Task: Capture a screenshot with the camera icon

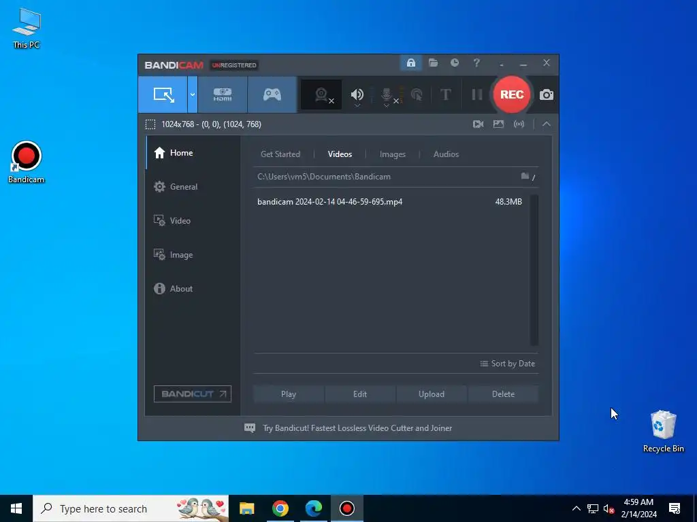Action: coord(547,94)
